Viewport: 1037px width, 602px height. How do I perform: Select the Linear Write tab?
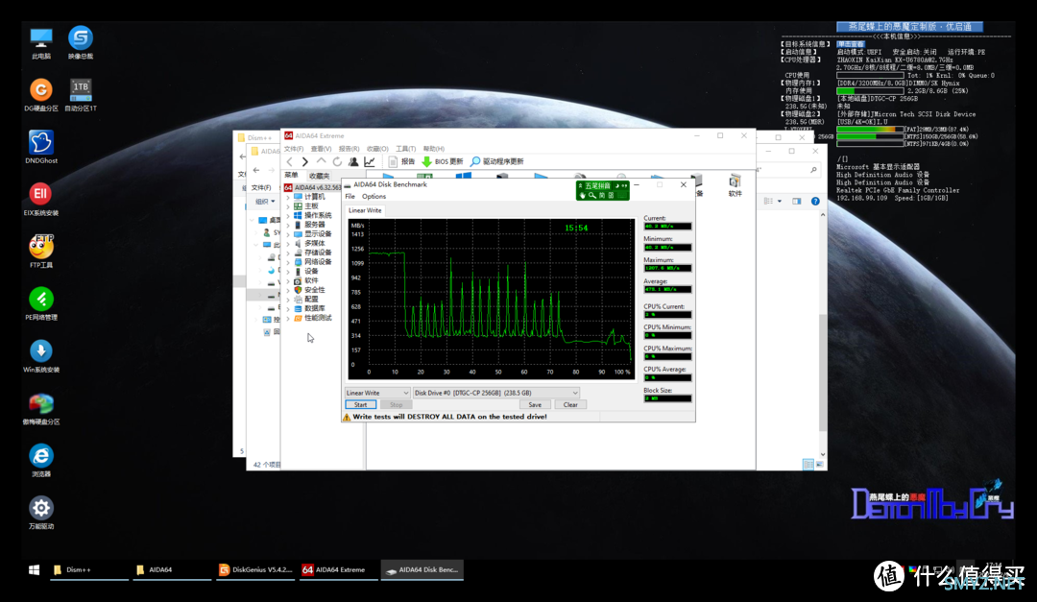365,210
